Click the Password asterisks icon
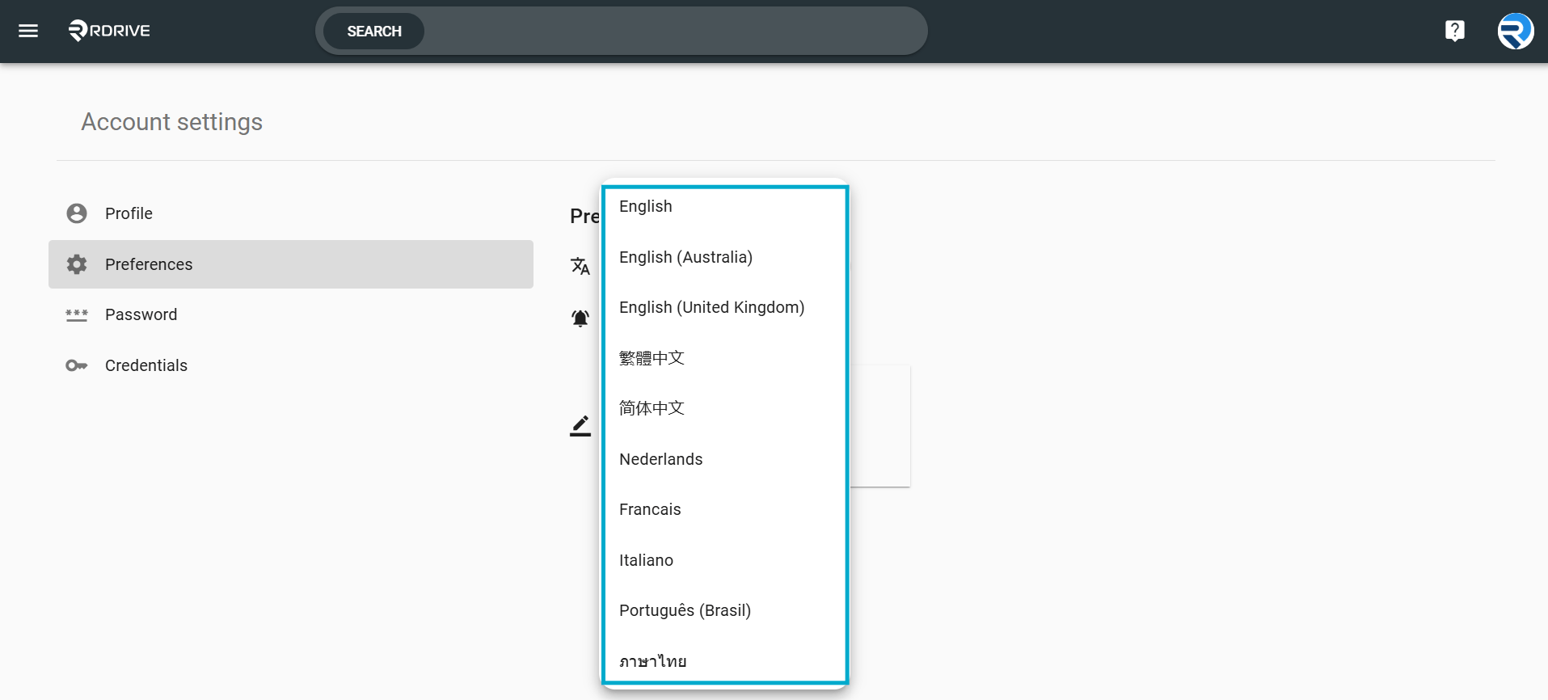 (77, 315)
